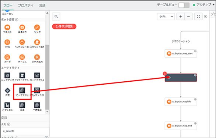This screenshot has height=138, width=216.
Task: Select the アクション utility icon
Action: [7, 105]
